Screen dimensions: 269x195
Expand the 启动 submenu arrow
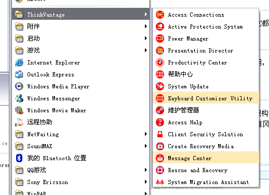tap(146, 38)
